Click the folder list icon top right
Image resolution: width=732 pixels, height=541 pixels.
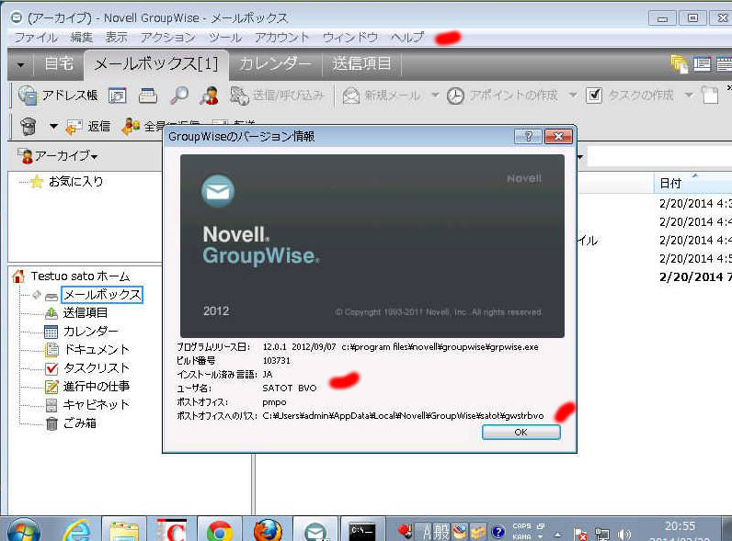(x=680, y=64)
